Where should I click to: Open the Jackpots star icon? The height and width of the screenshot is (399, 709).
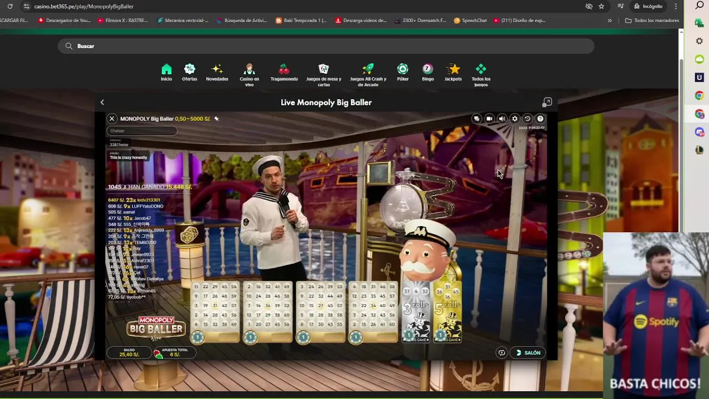pyautogui.click(x=453, y=72)
